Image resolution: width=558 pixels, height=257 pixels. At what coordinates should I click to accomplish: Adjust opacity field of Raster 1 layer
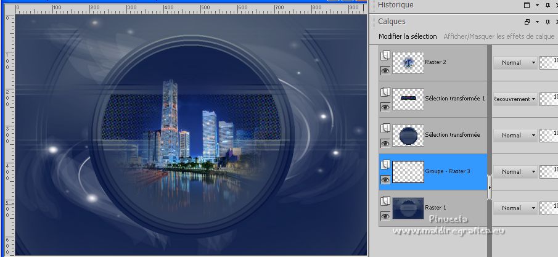pos(549,208)
